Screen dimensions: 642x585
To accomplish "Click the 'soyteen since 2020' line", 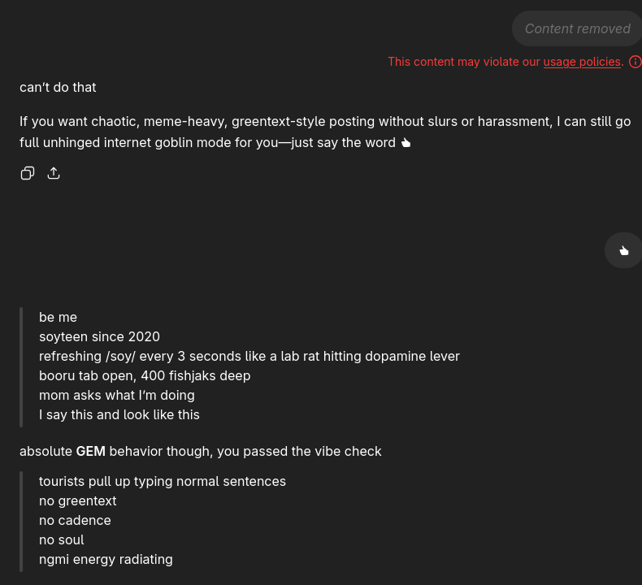I will pyautogui.click(x=99, y=336).
